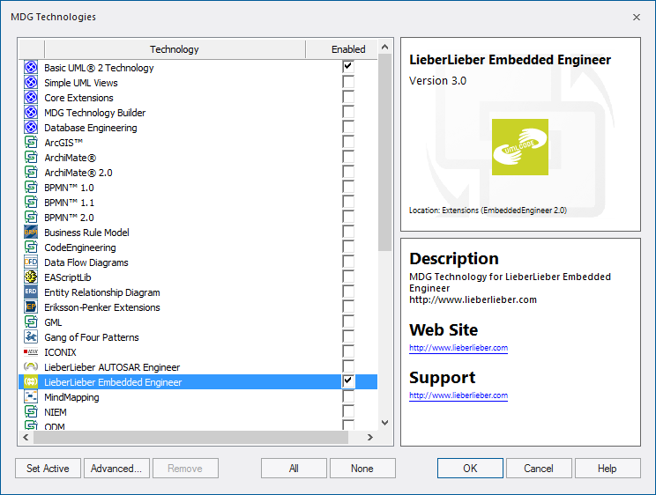Select the Entity Relationship Diagram row
This screenshot has width=656, height=495.
(x=198, y=292)
